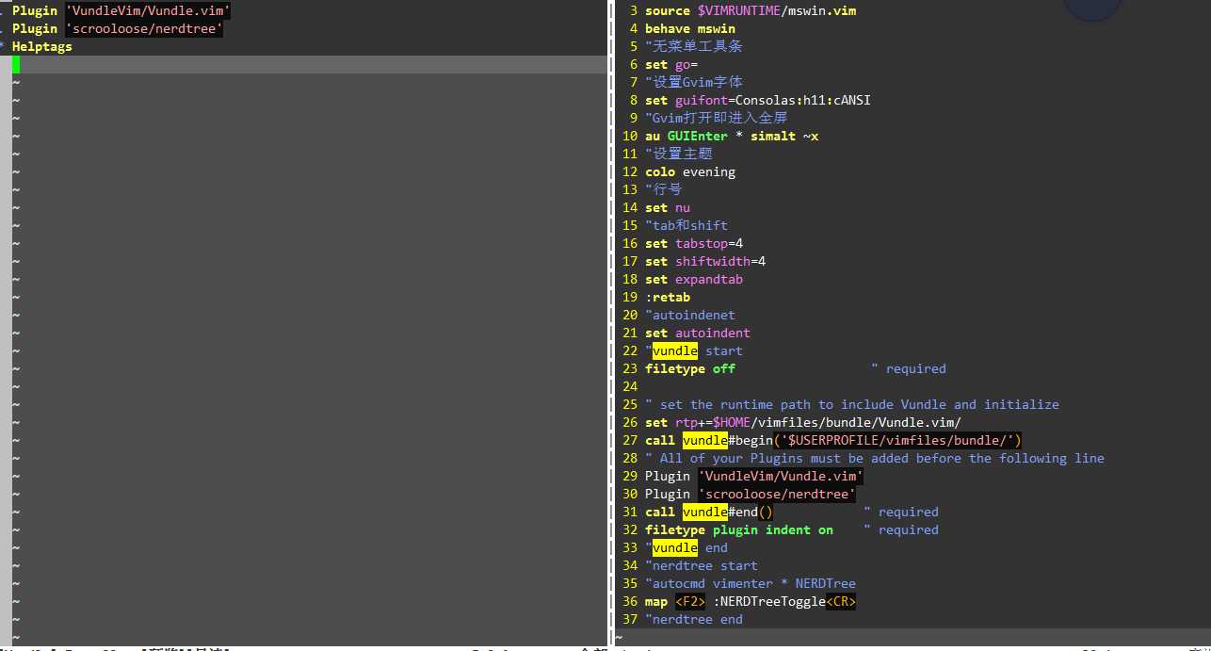The height and width of the screenshot is (651, 1211).
Task: Place cursor on 'set shiftwidth=4'
Action: tap(705, 261)
